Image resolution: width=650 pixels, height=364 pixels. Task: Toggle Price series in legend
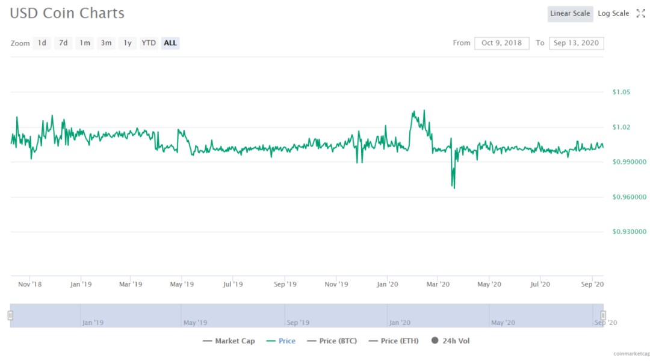point(280,341)
